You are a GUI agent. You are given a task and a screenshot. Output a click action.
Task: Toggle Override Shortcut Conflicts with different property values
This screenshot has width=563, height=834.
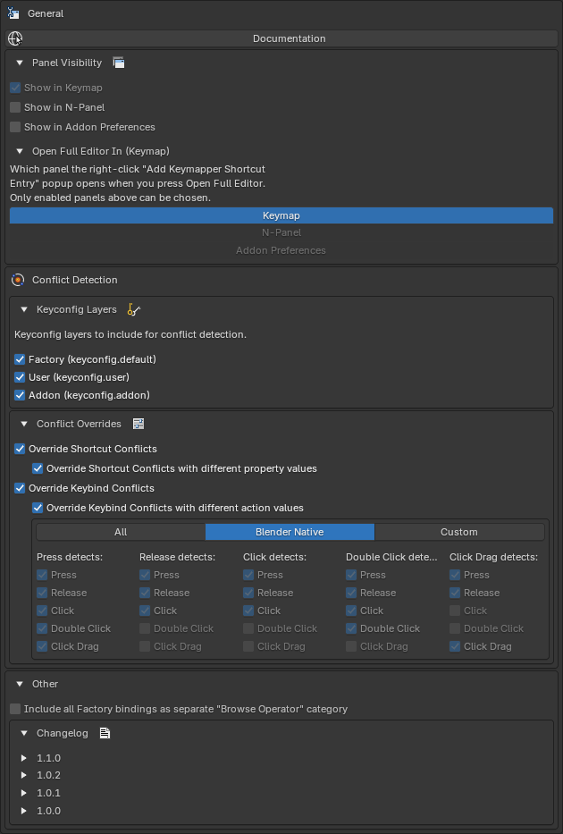tap(38, 468)
